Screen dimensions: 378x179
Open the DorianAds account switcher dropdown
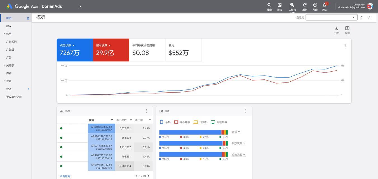coord(80,6)
